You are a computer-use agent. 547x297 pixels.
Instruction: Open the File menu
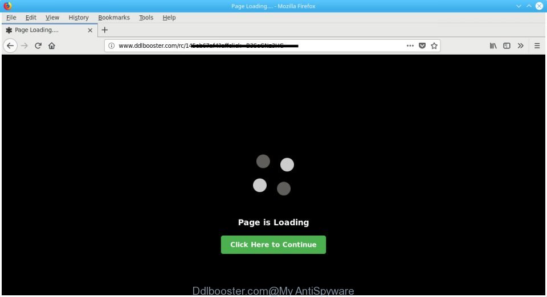pos(11,18)
